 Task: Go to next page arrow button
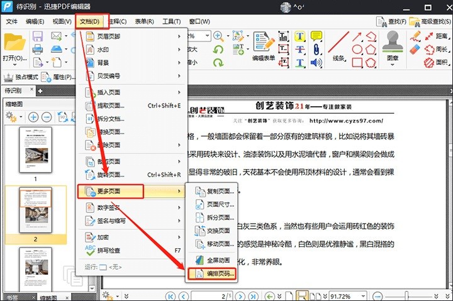240,297
